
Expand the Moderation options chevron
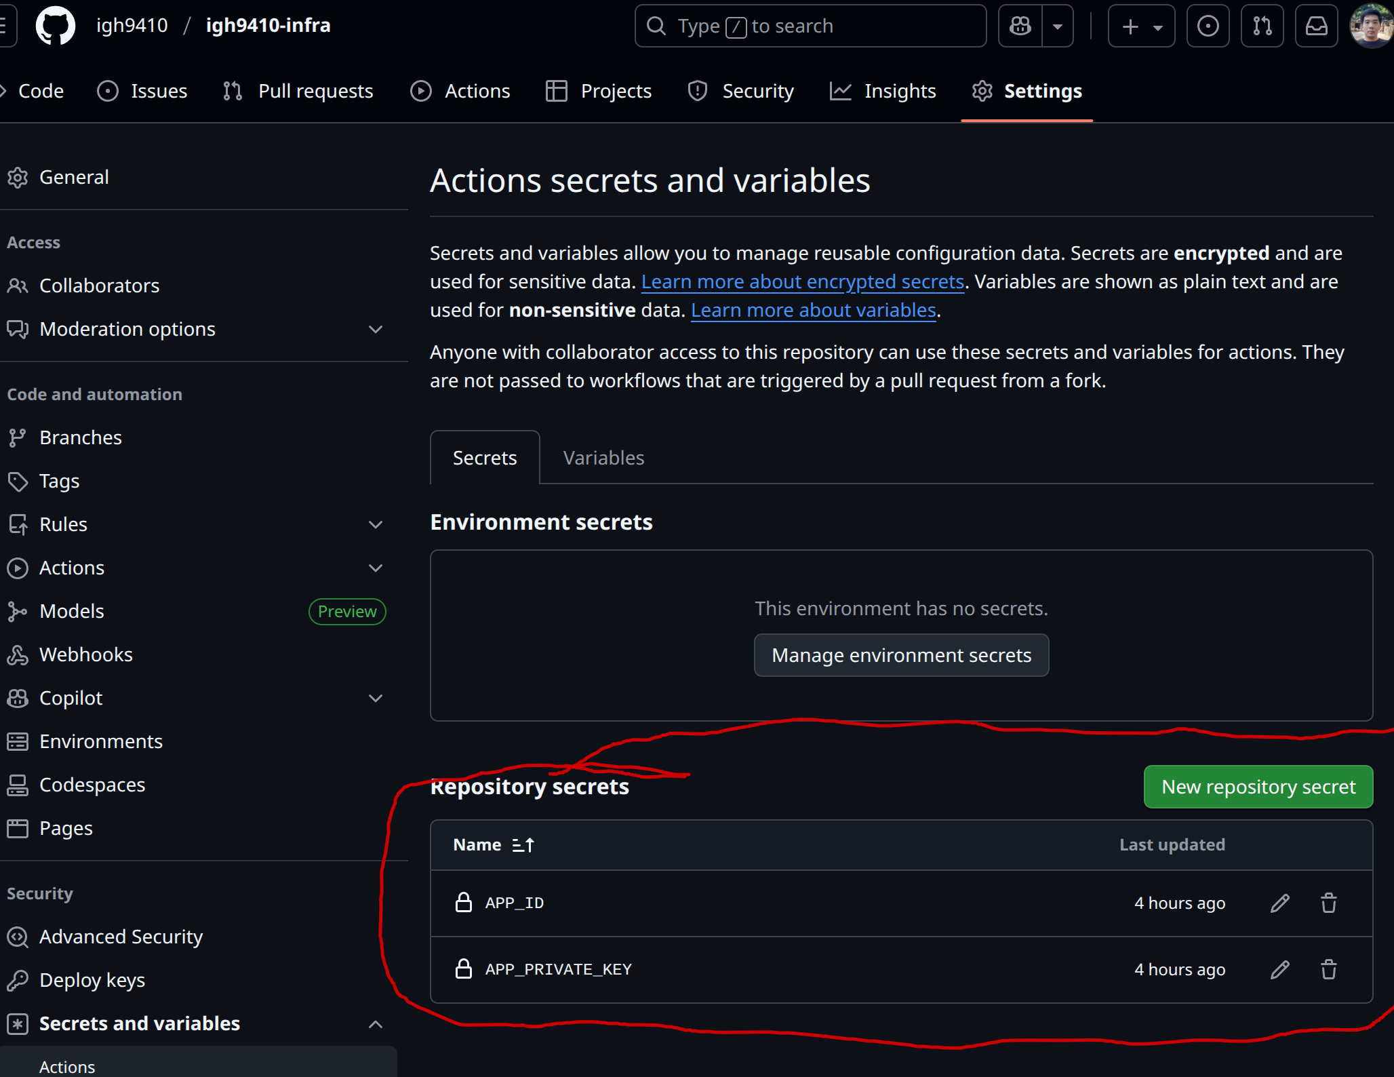click(x=376, y=330)
